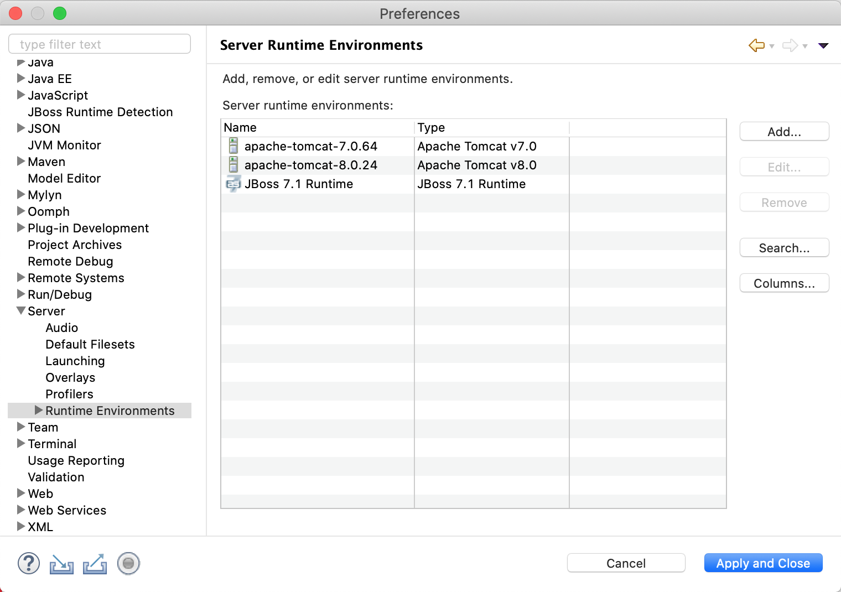
Task: Click the Search... button
Action: (x=784, y=248)
